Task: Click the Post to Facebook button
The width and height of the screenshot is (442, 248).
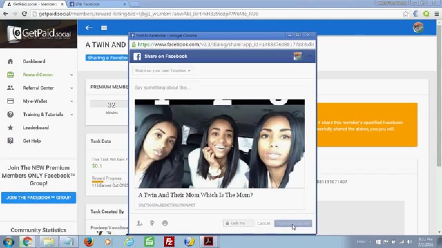Action: coord(293,223)
